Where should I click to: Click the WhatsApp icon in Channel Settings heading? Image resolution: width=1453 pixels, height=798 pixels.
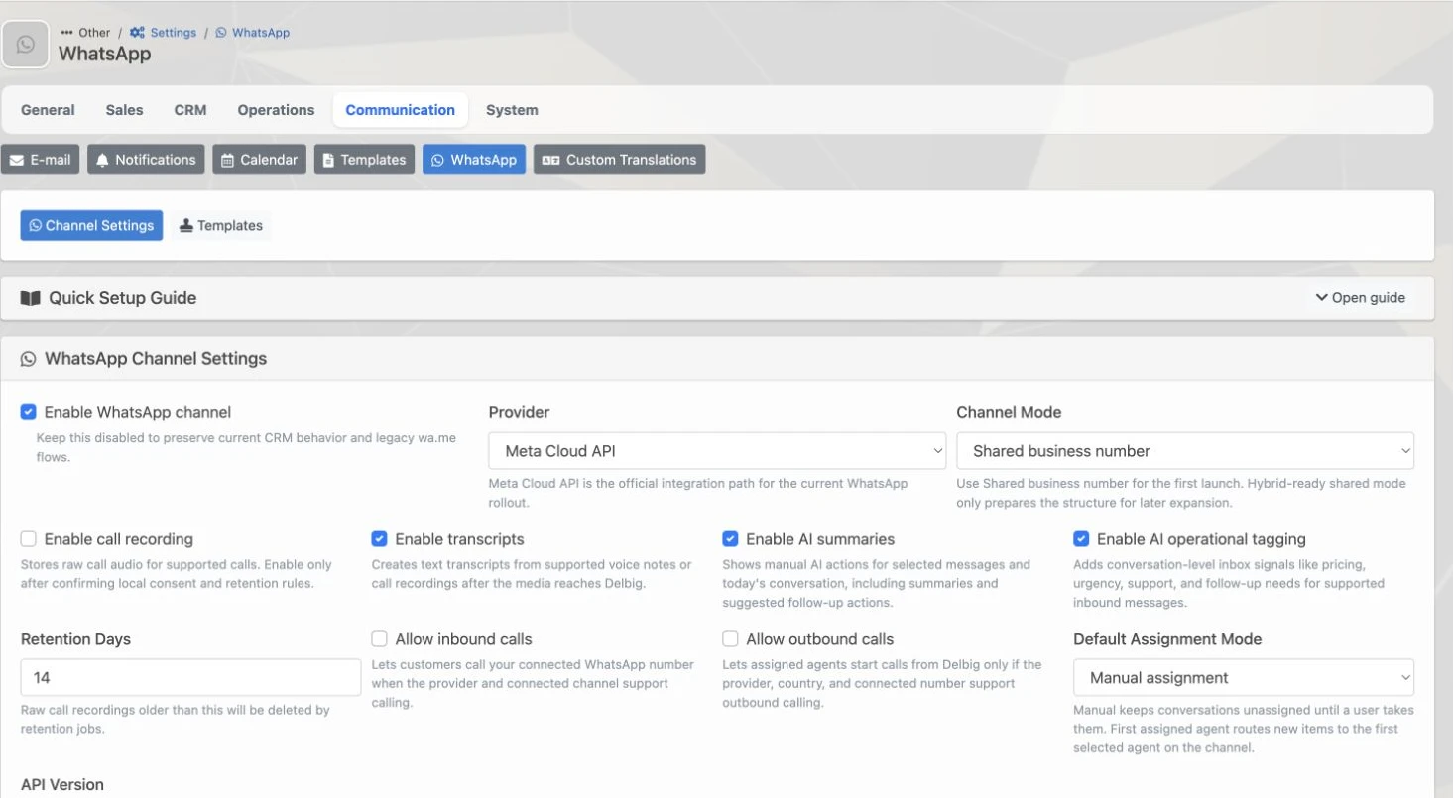29,359
